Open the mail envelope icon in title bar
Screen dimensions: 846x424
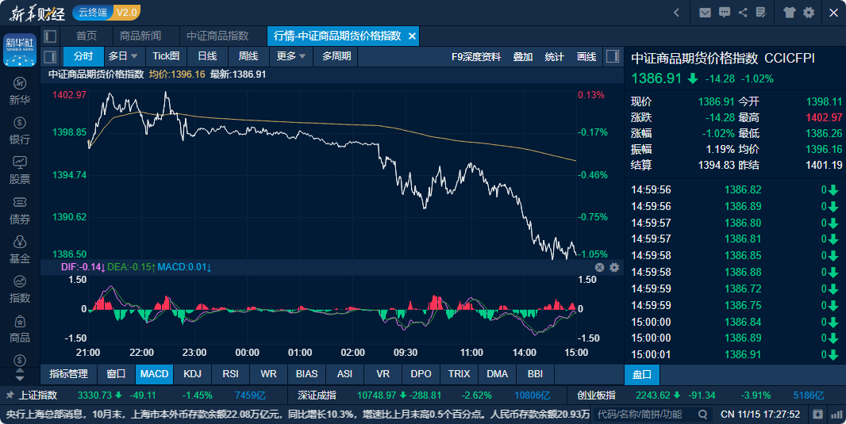pyautogui.click(x=705, y=13)
